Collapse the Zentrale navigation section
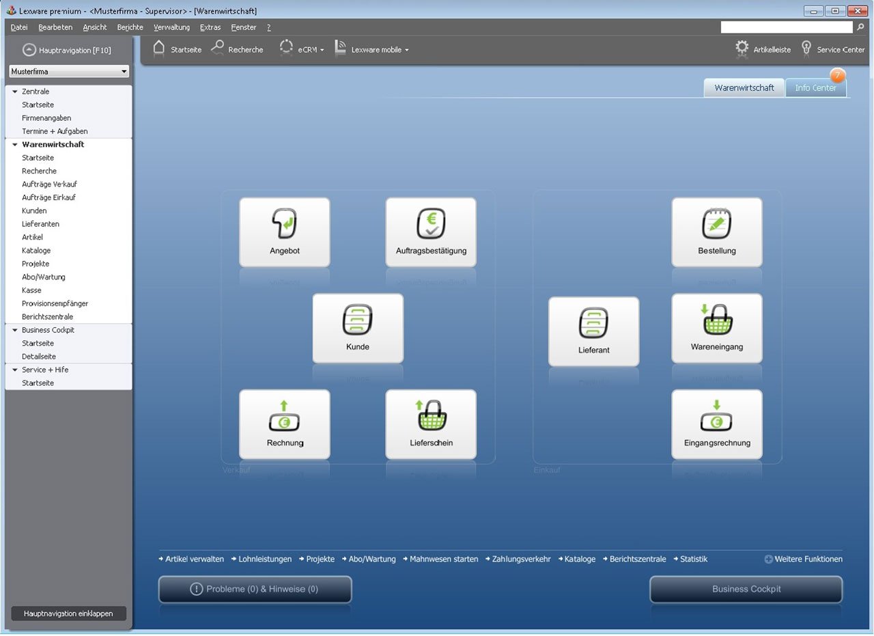The height and width of the screenshot is (636, 874). [x=15, y=92]
